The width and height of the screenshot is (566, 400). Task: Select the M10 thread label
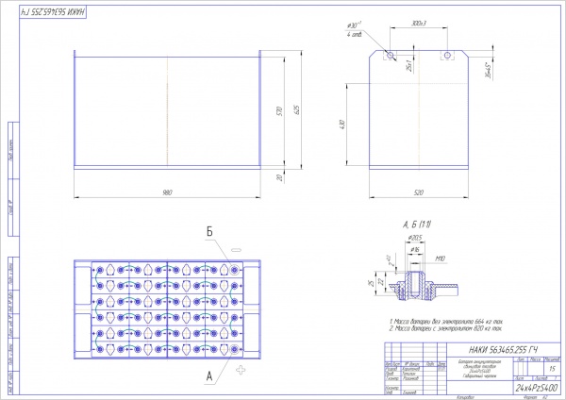pos(440,257)
